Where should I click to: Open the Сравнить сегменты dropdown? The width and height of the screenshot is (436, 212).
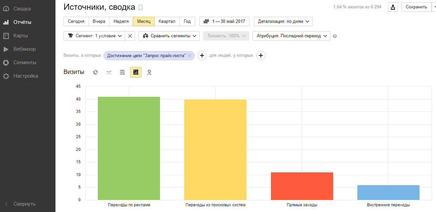pos(169,36)
